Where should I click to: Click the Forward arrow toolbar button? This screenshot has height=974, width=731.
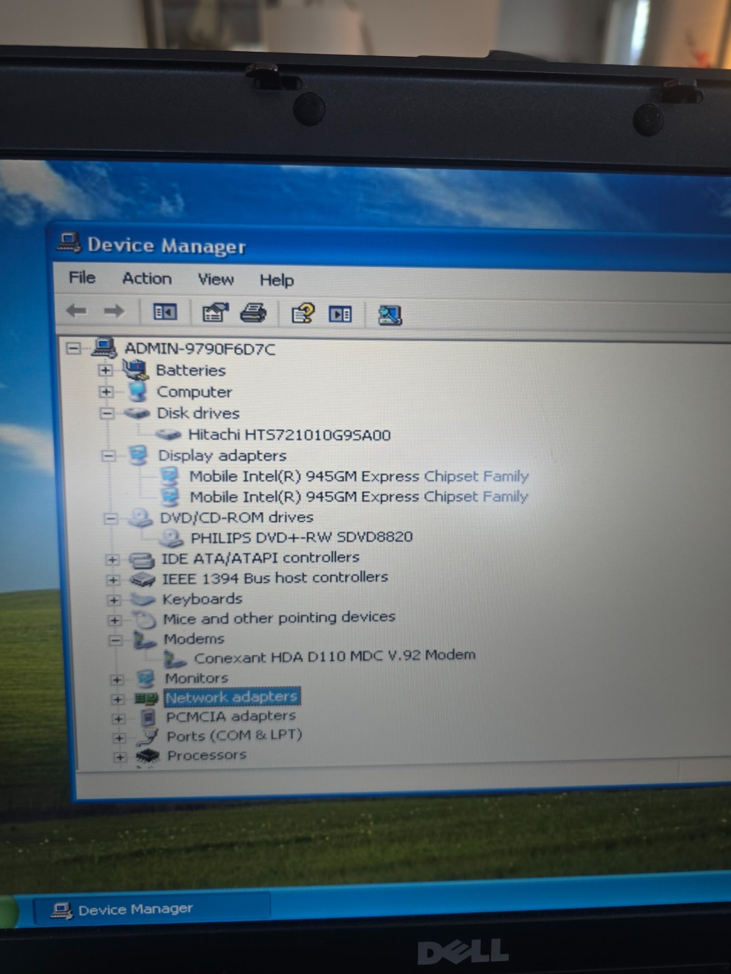[114, 312]
